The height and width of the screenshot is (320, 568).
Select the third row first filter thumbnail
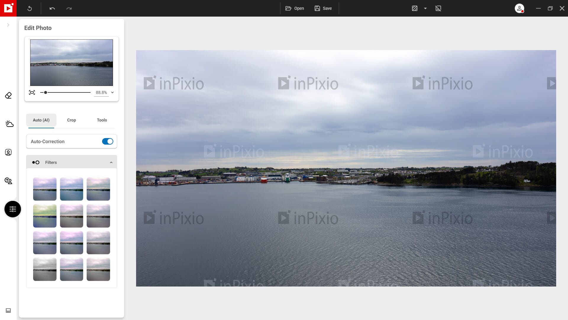(44, 242)
